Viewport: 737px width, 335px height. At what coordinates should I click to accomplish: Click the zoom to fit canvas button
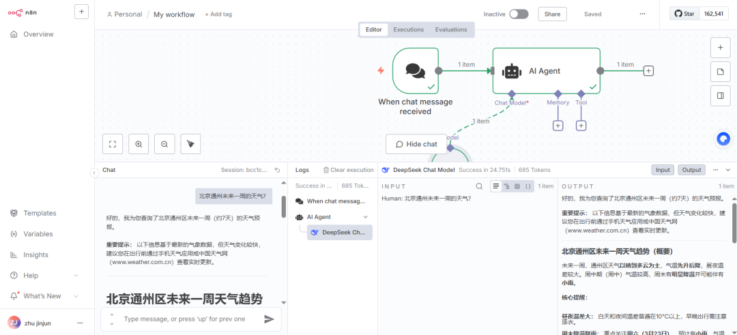[113, 144]
